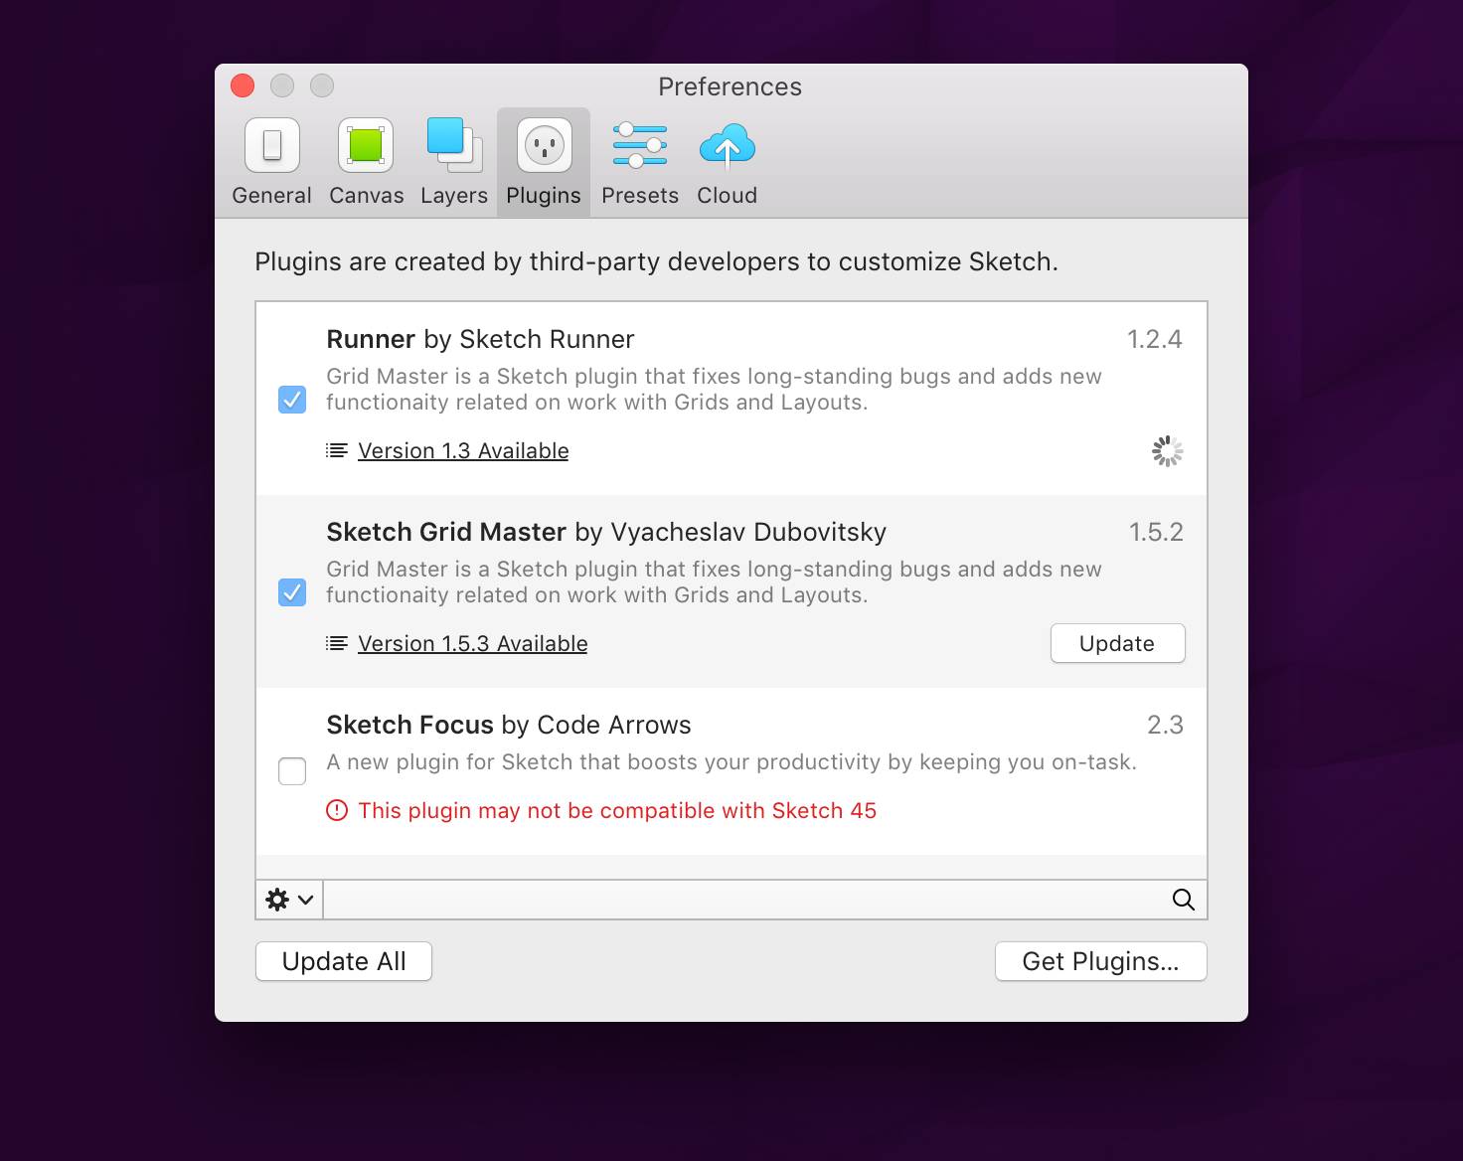The image size is (1463, 1161).
Task: Open the Layers preferences icon
Action: [454, 145]
